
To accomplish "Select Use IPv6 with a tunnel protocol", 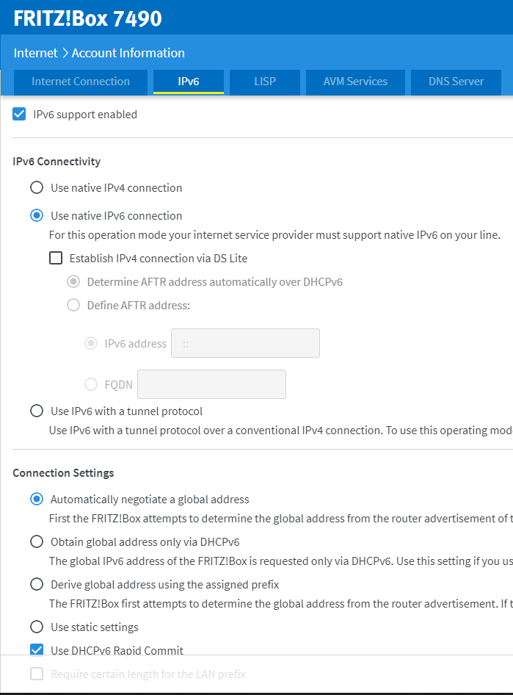I will point(37,411).
